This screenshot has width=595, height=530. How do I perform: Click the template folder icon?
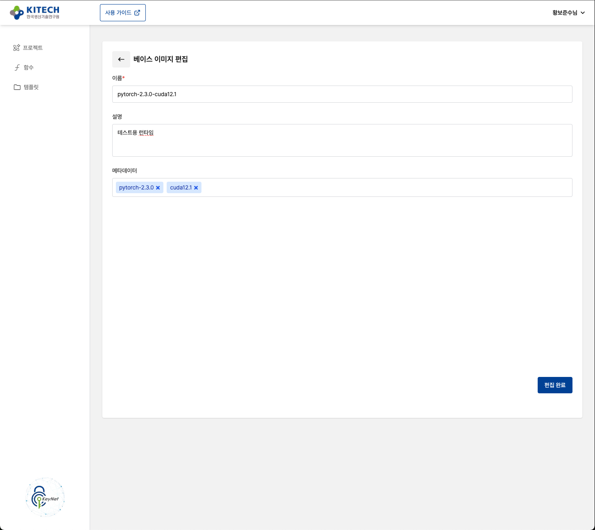click(17, 87)
